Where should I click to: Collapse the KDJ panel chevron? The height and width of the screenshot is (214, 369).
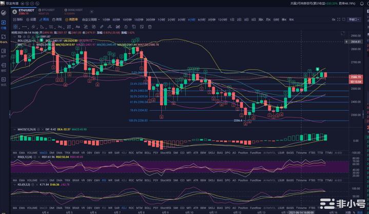click(x=15, y=185)
